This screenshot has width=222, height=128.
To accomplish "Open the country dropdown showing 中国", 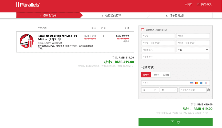I will click(x=193, y=50).
